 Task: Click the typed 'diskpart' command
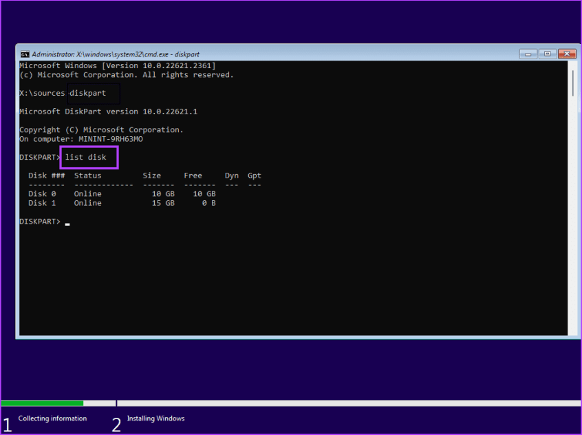(x=87, y=93)
